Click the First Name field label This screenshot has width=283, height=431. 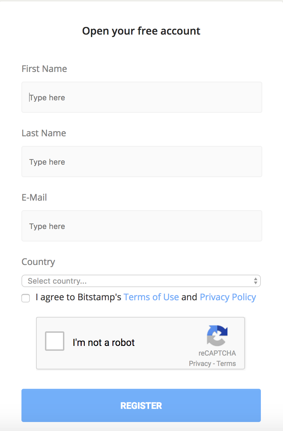click(44, 69)
